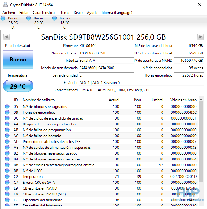Viewport: 207px width, 209px height.
Task: Click status icon for attribute EA
Action: (x=7, y=194)
